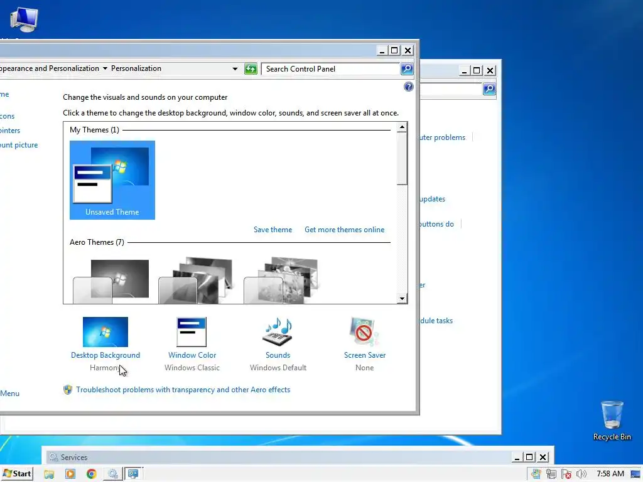Open the Window Color icon
Screen dimensions: 643x482
click(x=192, y=332)
